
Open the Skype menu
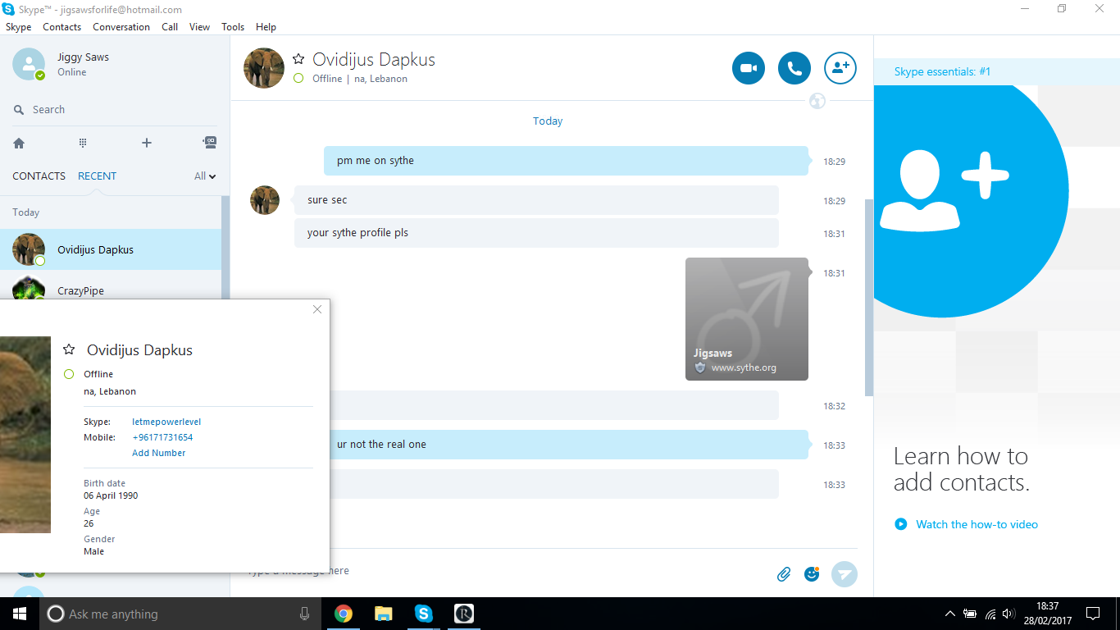coord(19,27)
